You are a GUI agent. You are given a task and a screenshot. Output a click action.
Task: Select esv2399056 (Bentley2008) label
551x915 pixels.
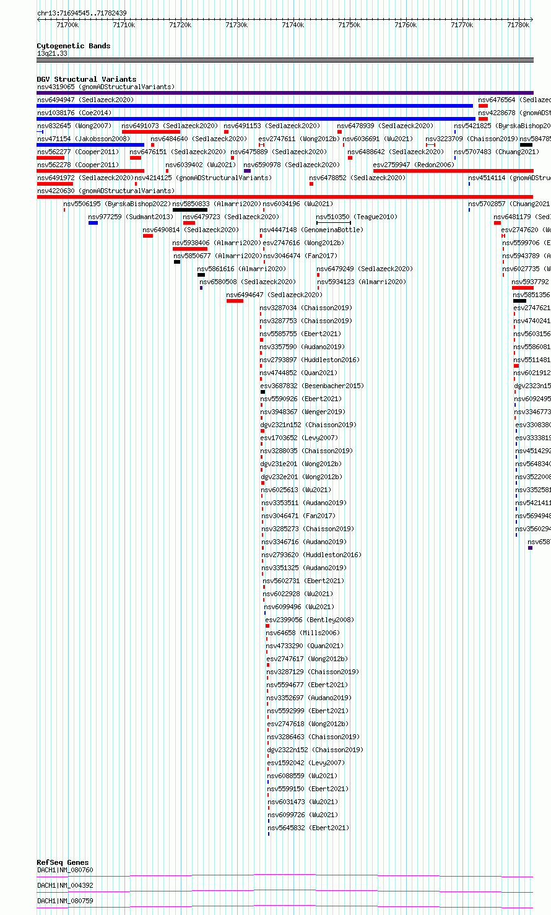310,620
